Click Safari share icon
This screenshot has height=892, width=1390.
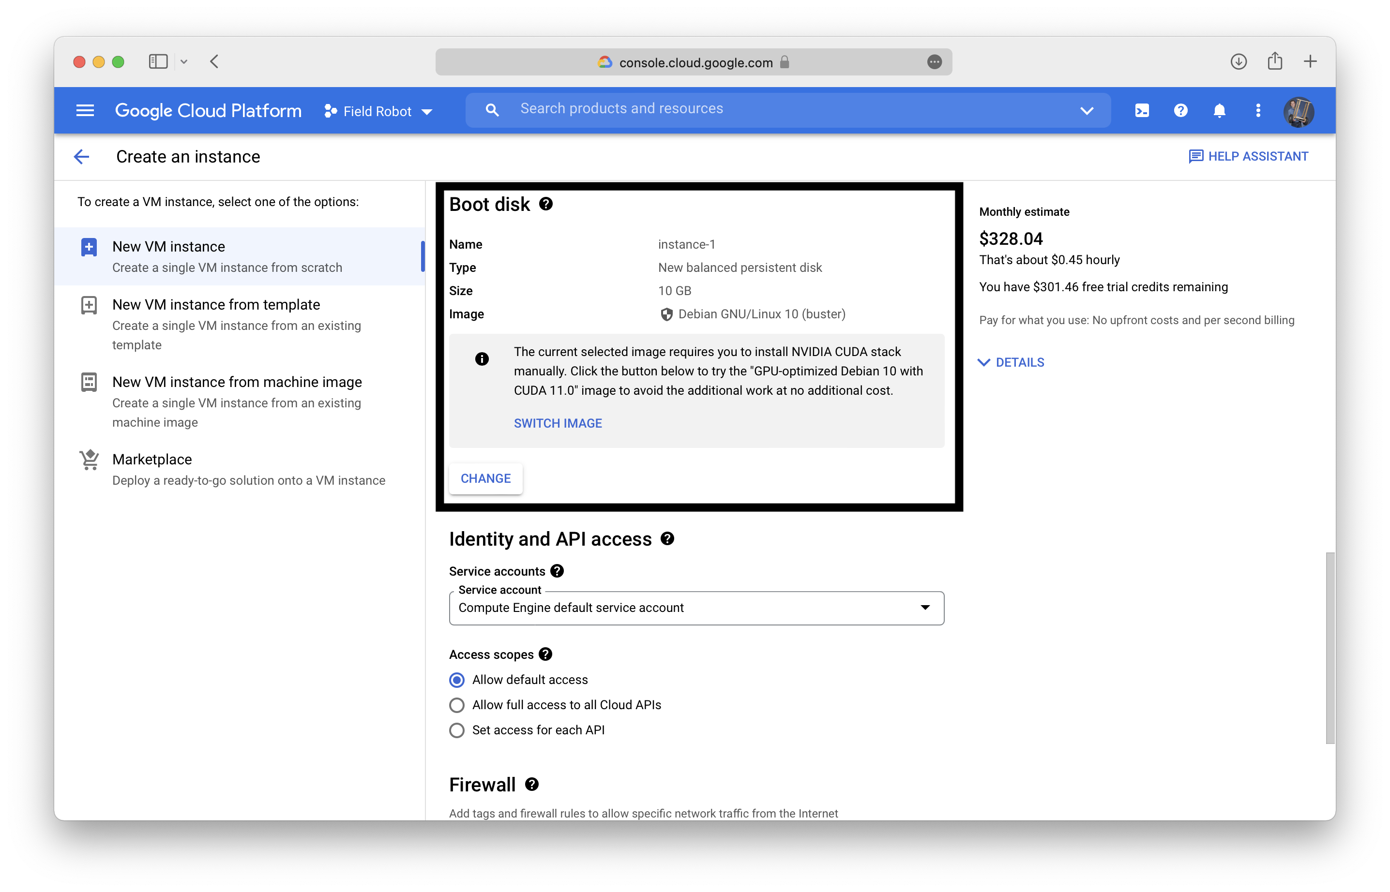1275,61
